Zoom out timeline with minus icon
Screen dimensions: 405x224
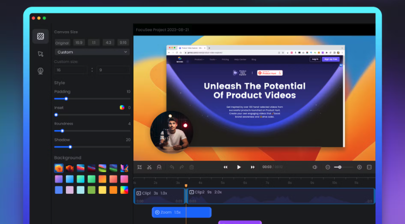pyautogui.click(x=328, y=167)
